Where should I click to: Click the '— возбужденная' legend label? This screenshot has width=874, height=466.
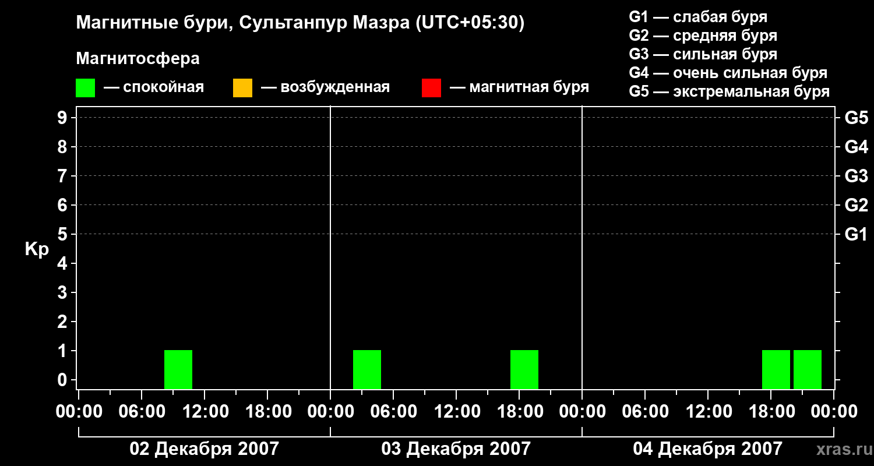[325, 87]
